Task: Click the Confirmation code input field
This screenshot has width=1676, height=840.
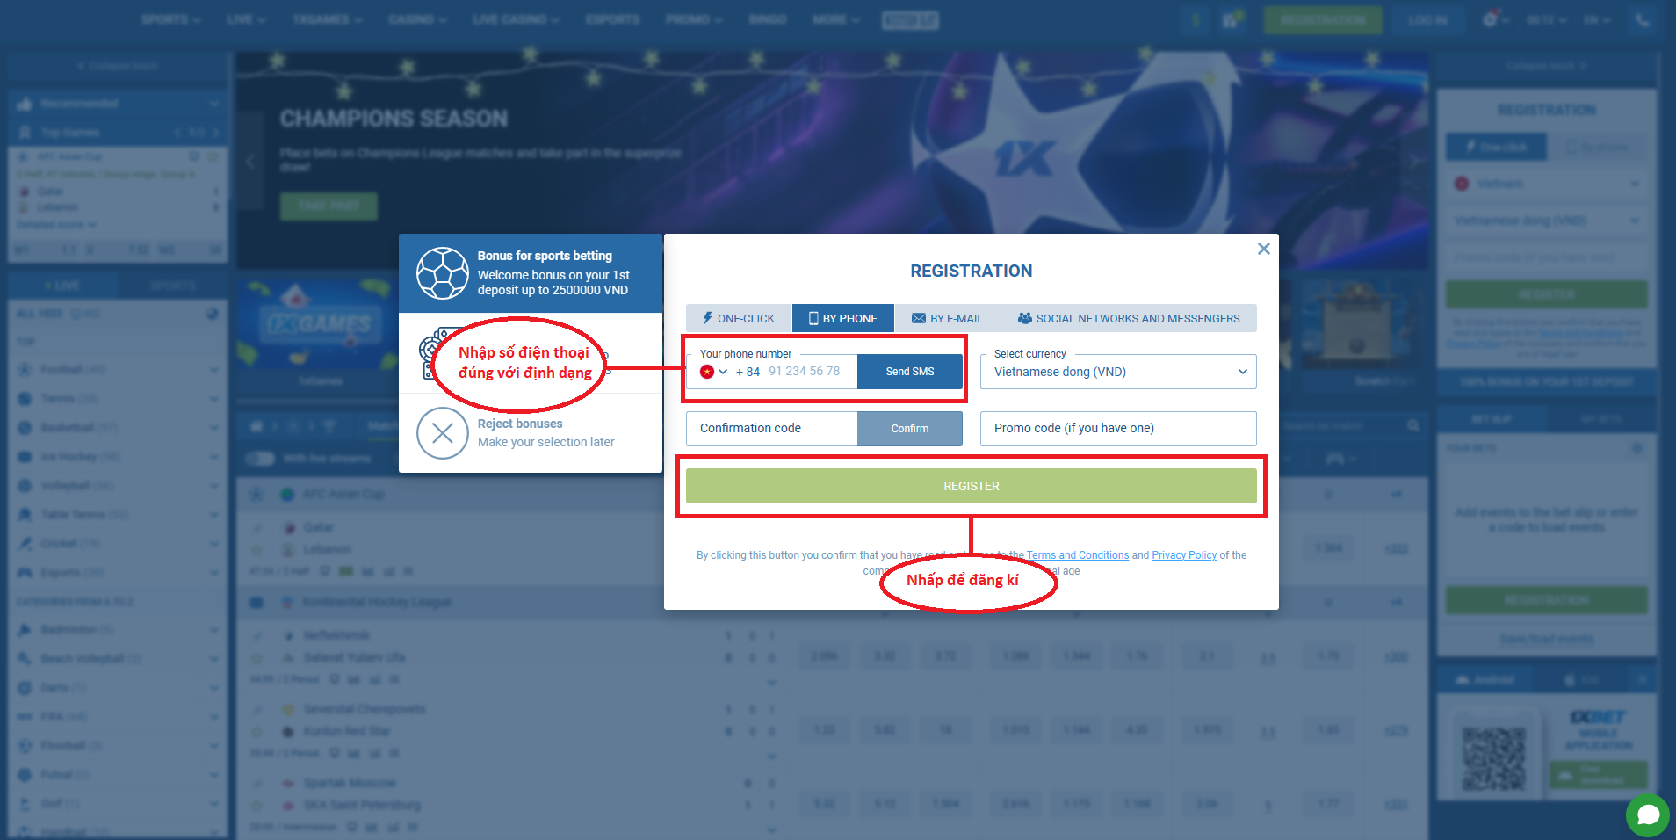Action: click(771, 428)
